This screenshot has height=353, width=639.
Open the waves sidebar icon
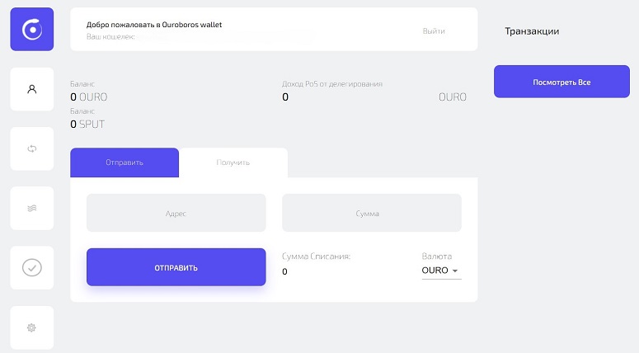pyautogui.click(x=32, y=209)
